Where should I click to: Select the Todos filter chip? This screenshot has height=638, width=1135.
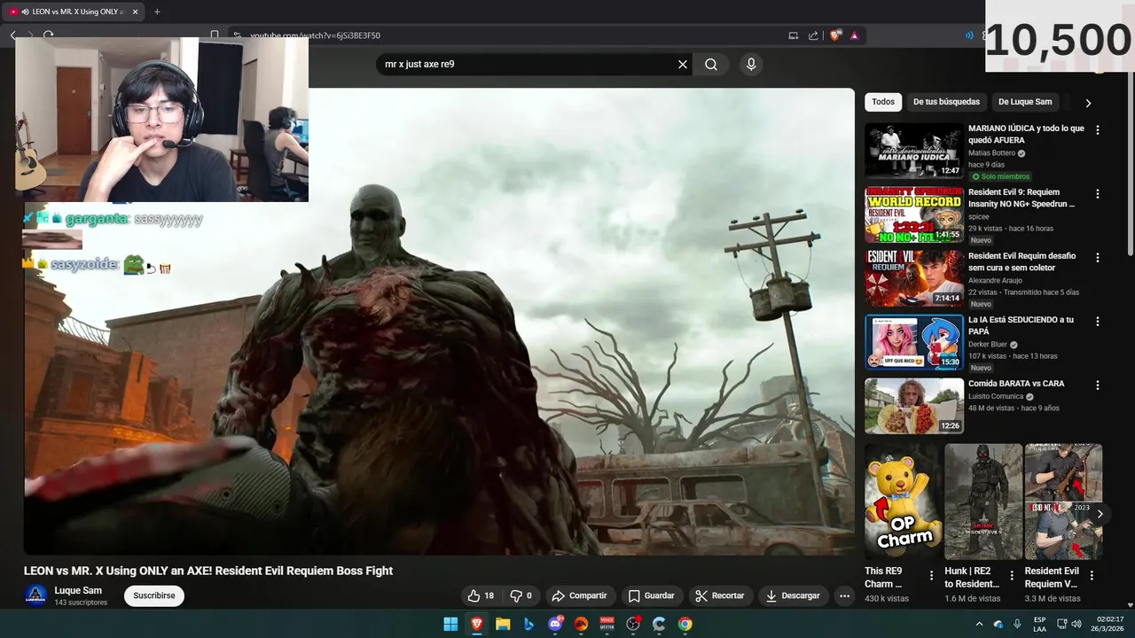[883, 102]
